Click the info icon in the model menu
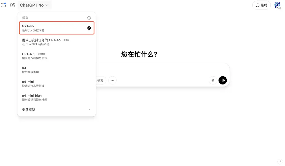This screenshot has height=166, width=285. click(x=89, y=18)
